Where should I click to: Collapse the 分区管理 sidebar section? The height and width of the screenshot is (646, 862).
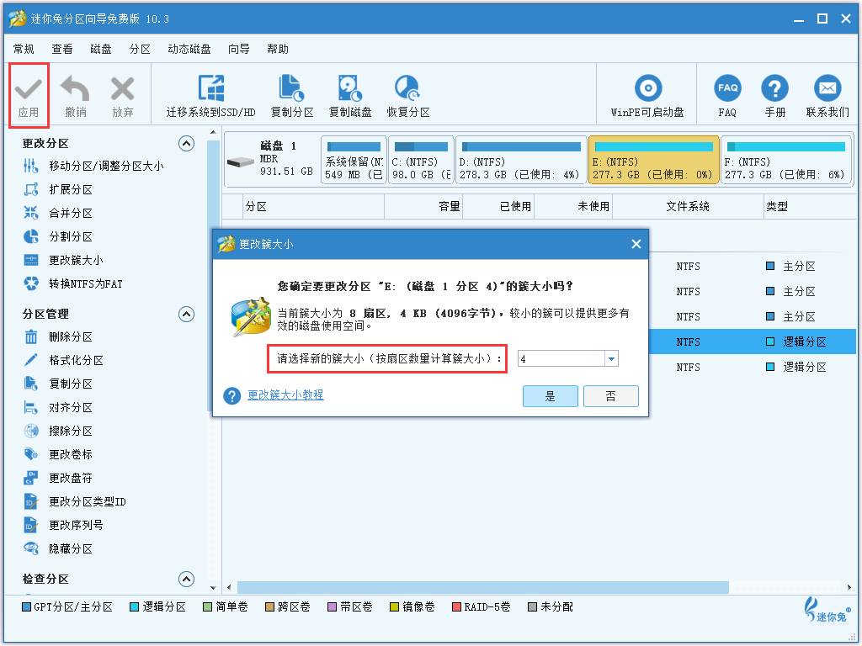point(186,315)
